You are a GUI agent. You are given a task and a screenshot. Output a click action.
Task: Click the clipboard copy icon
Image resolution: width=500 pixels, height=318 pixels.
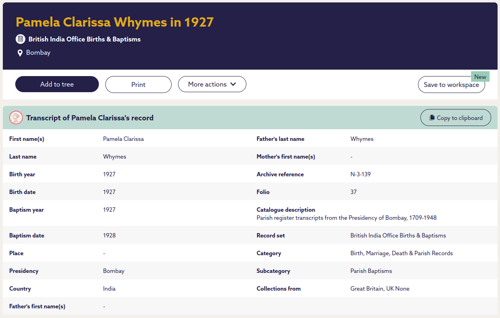click(x=432, y=118)
